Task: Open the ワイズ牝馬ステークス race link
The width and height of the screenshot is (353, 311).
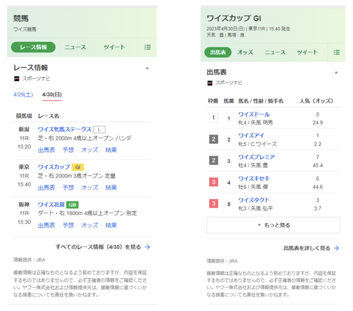Action: point(65,129)
